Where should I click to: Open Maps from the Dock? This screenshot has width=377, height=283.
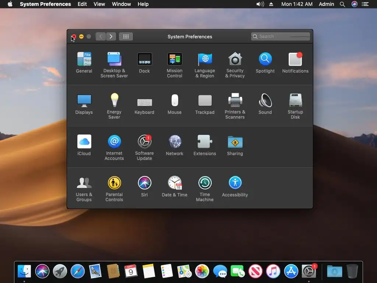184,271
